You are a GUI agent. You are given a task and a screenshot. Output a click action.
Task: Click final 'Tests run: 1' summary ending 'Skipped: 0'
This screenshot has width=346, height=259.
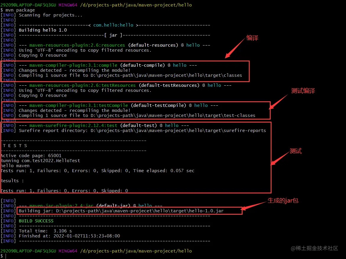coord(64,191)
